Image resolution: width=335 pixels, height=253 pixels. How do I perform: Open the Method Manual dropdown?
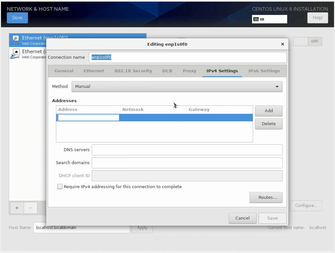coord(177,87)
